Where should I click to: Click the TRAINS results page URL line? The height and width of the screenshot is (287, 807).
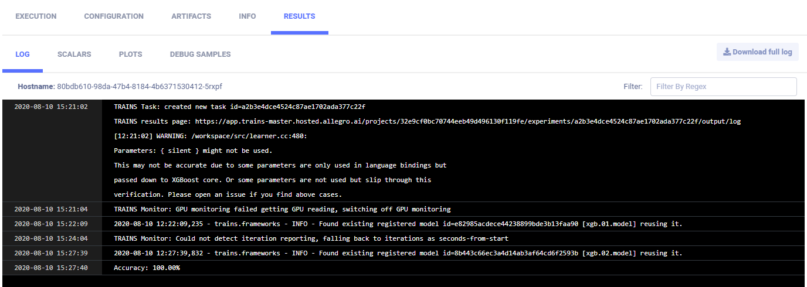pos(427,121)
